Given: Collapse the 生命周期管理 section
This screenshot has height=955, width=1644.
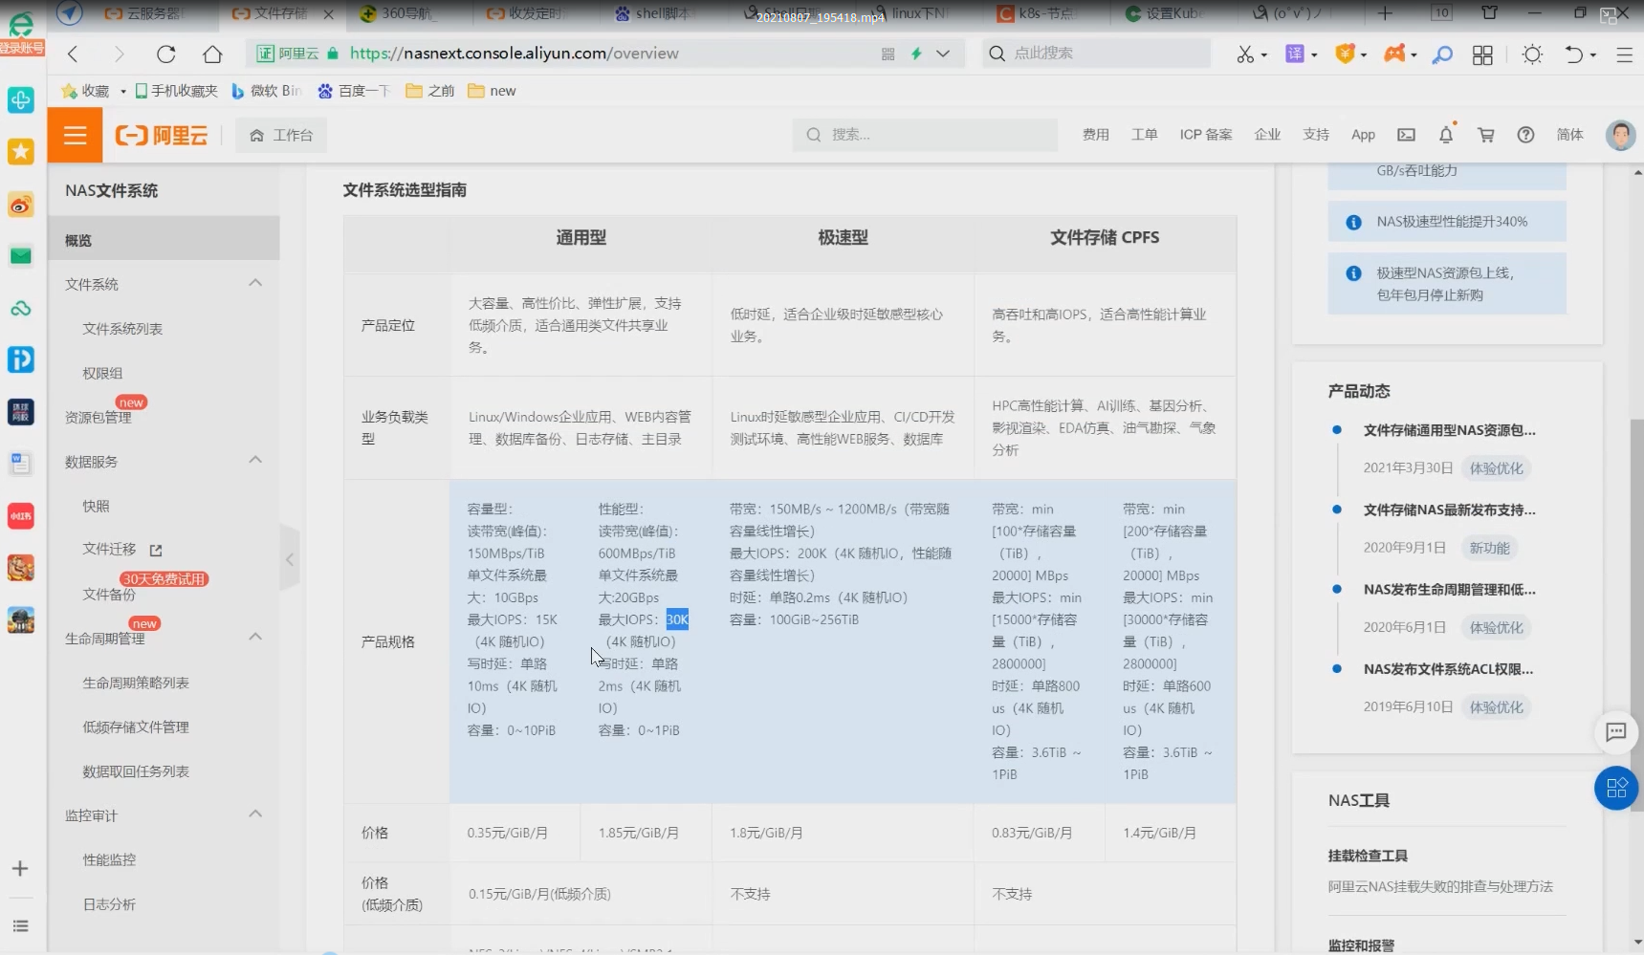Looking at the screenshot, I should [x=255, y=638].
